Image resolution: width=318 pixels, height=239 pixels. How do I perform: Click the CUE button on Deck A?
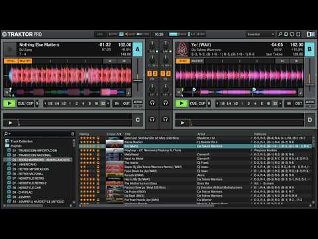click(x=21, y=104)
